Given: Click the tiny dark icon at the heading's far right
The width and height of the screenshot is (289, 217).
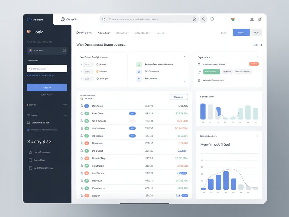Looking at the screenshot, I should click(x=261, y=45).
